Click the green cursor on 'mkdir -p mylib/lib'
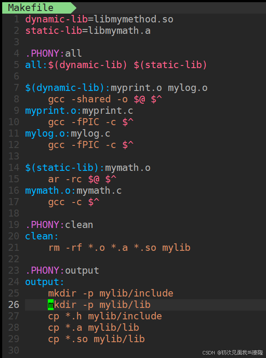 50,305
